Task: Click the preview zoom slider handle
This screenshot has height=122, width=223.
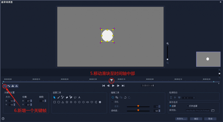Action: click(x=167, y=60)
